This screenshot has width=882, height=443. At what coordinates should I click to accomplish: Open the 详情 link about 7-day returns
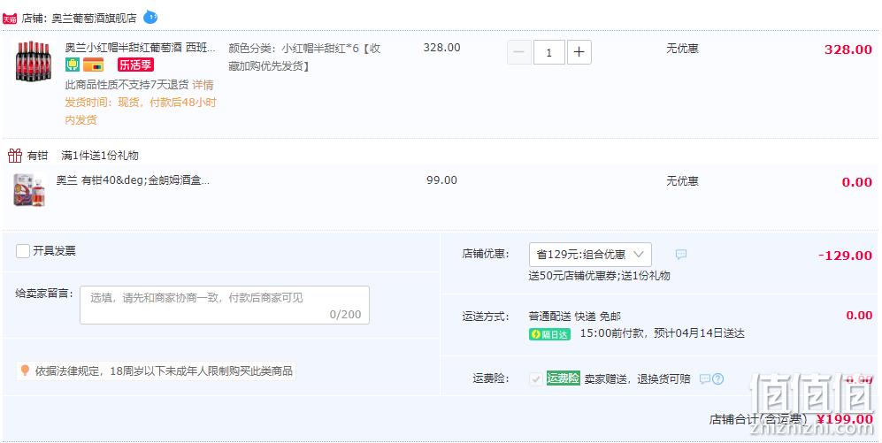tap(203, 85)
